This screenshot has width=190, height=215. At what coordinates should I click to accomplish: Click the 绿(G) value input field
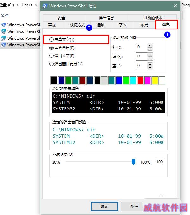coord(142,56)
